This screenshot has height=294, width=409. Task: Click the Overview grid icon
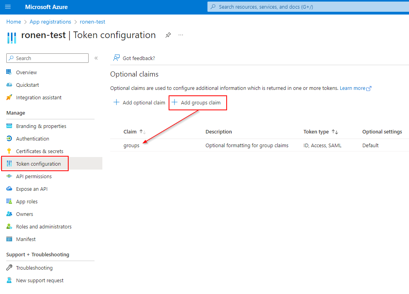point(9,72)
